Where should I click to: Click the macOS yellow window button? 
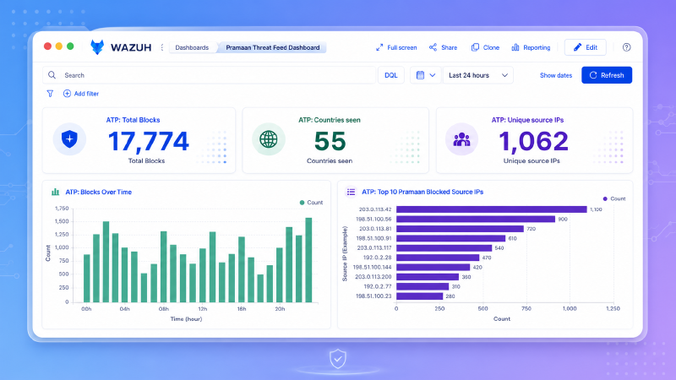pos(59,46)
